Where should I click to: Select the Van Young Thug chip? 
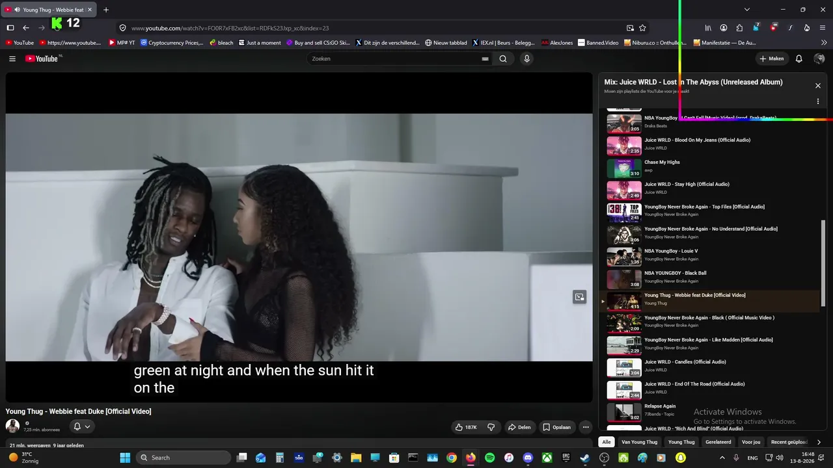pyautogui.click(x=639, y=442)
